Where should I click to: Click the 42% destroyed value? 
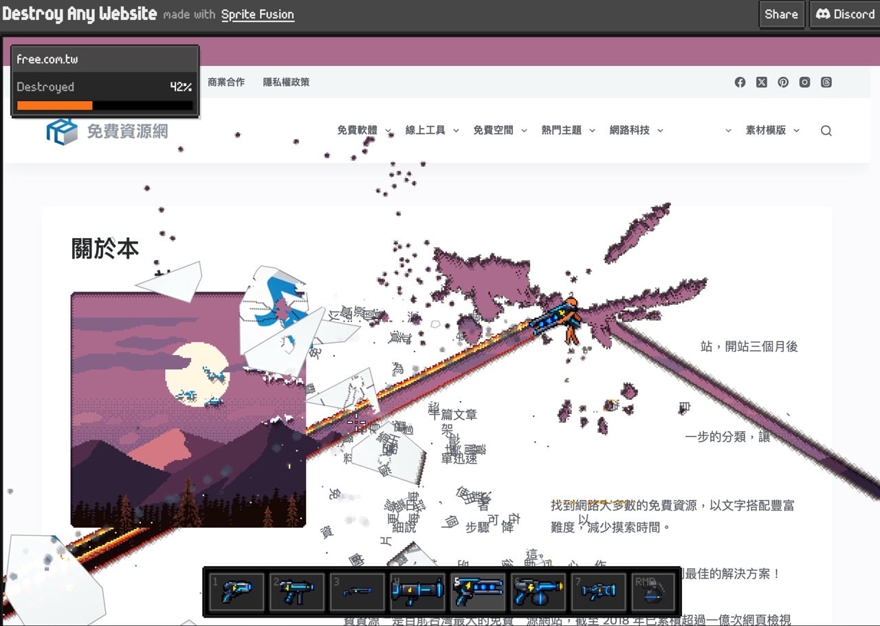point(181,87)
